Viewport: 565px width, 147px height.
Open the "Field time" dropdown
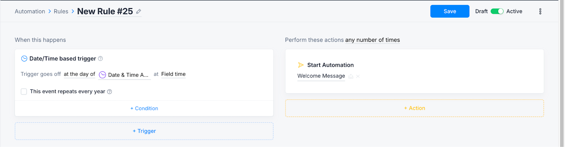[x=173, y=74]
